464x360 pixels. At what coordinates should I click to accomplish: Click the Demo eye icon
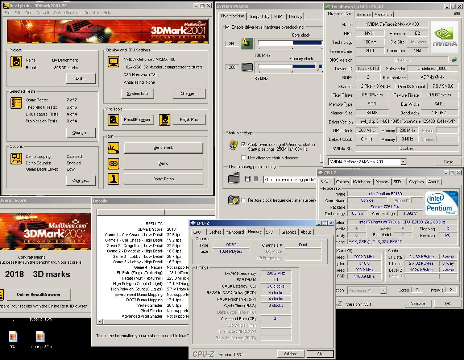pos(113,163)
